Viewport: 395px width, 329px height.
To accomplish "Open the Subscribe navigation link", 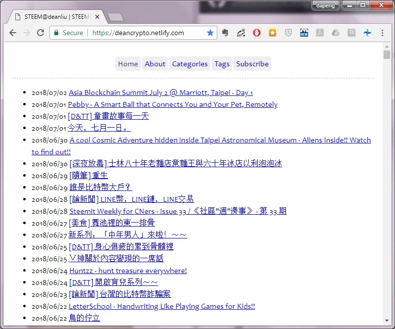I will point(252,64).
